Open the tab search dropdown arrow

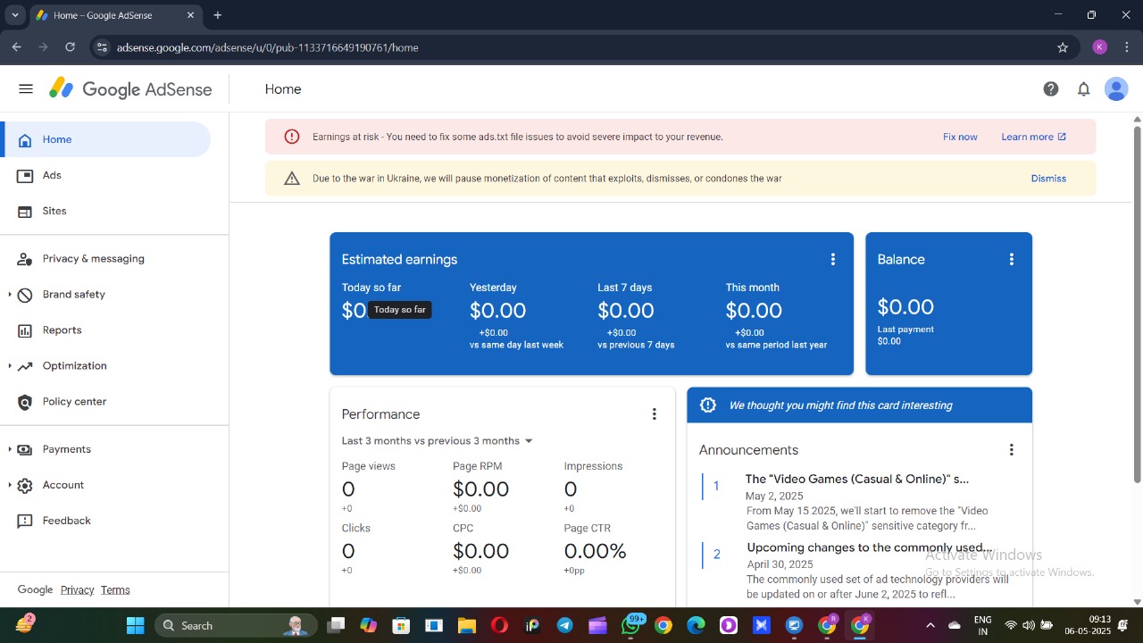(x=15, y=15)
